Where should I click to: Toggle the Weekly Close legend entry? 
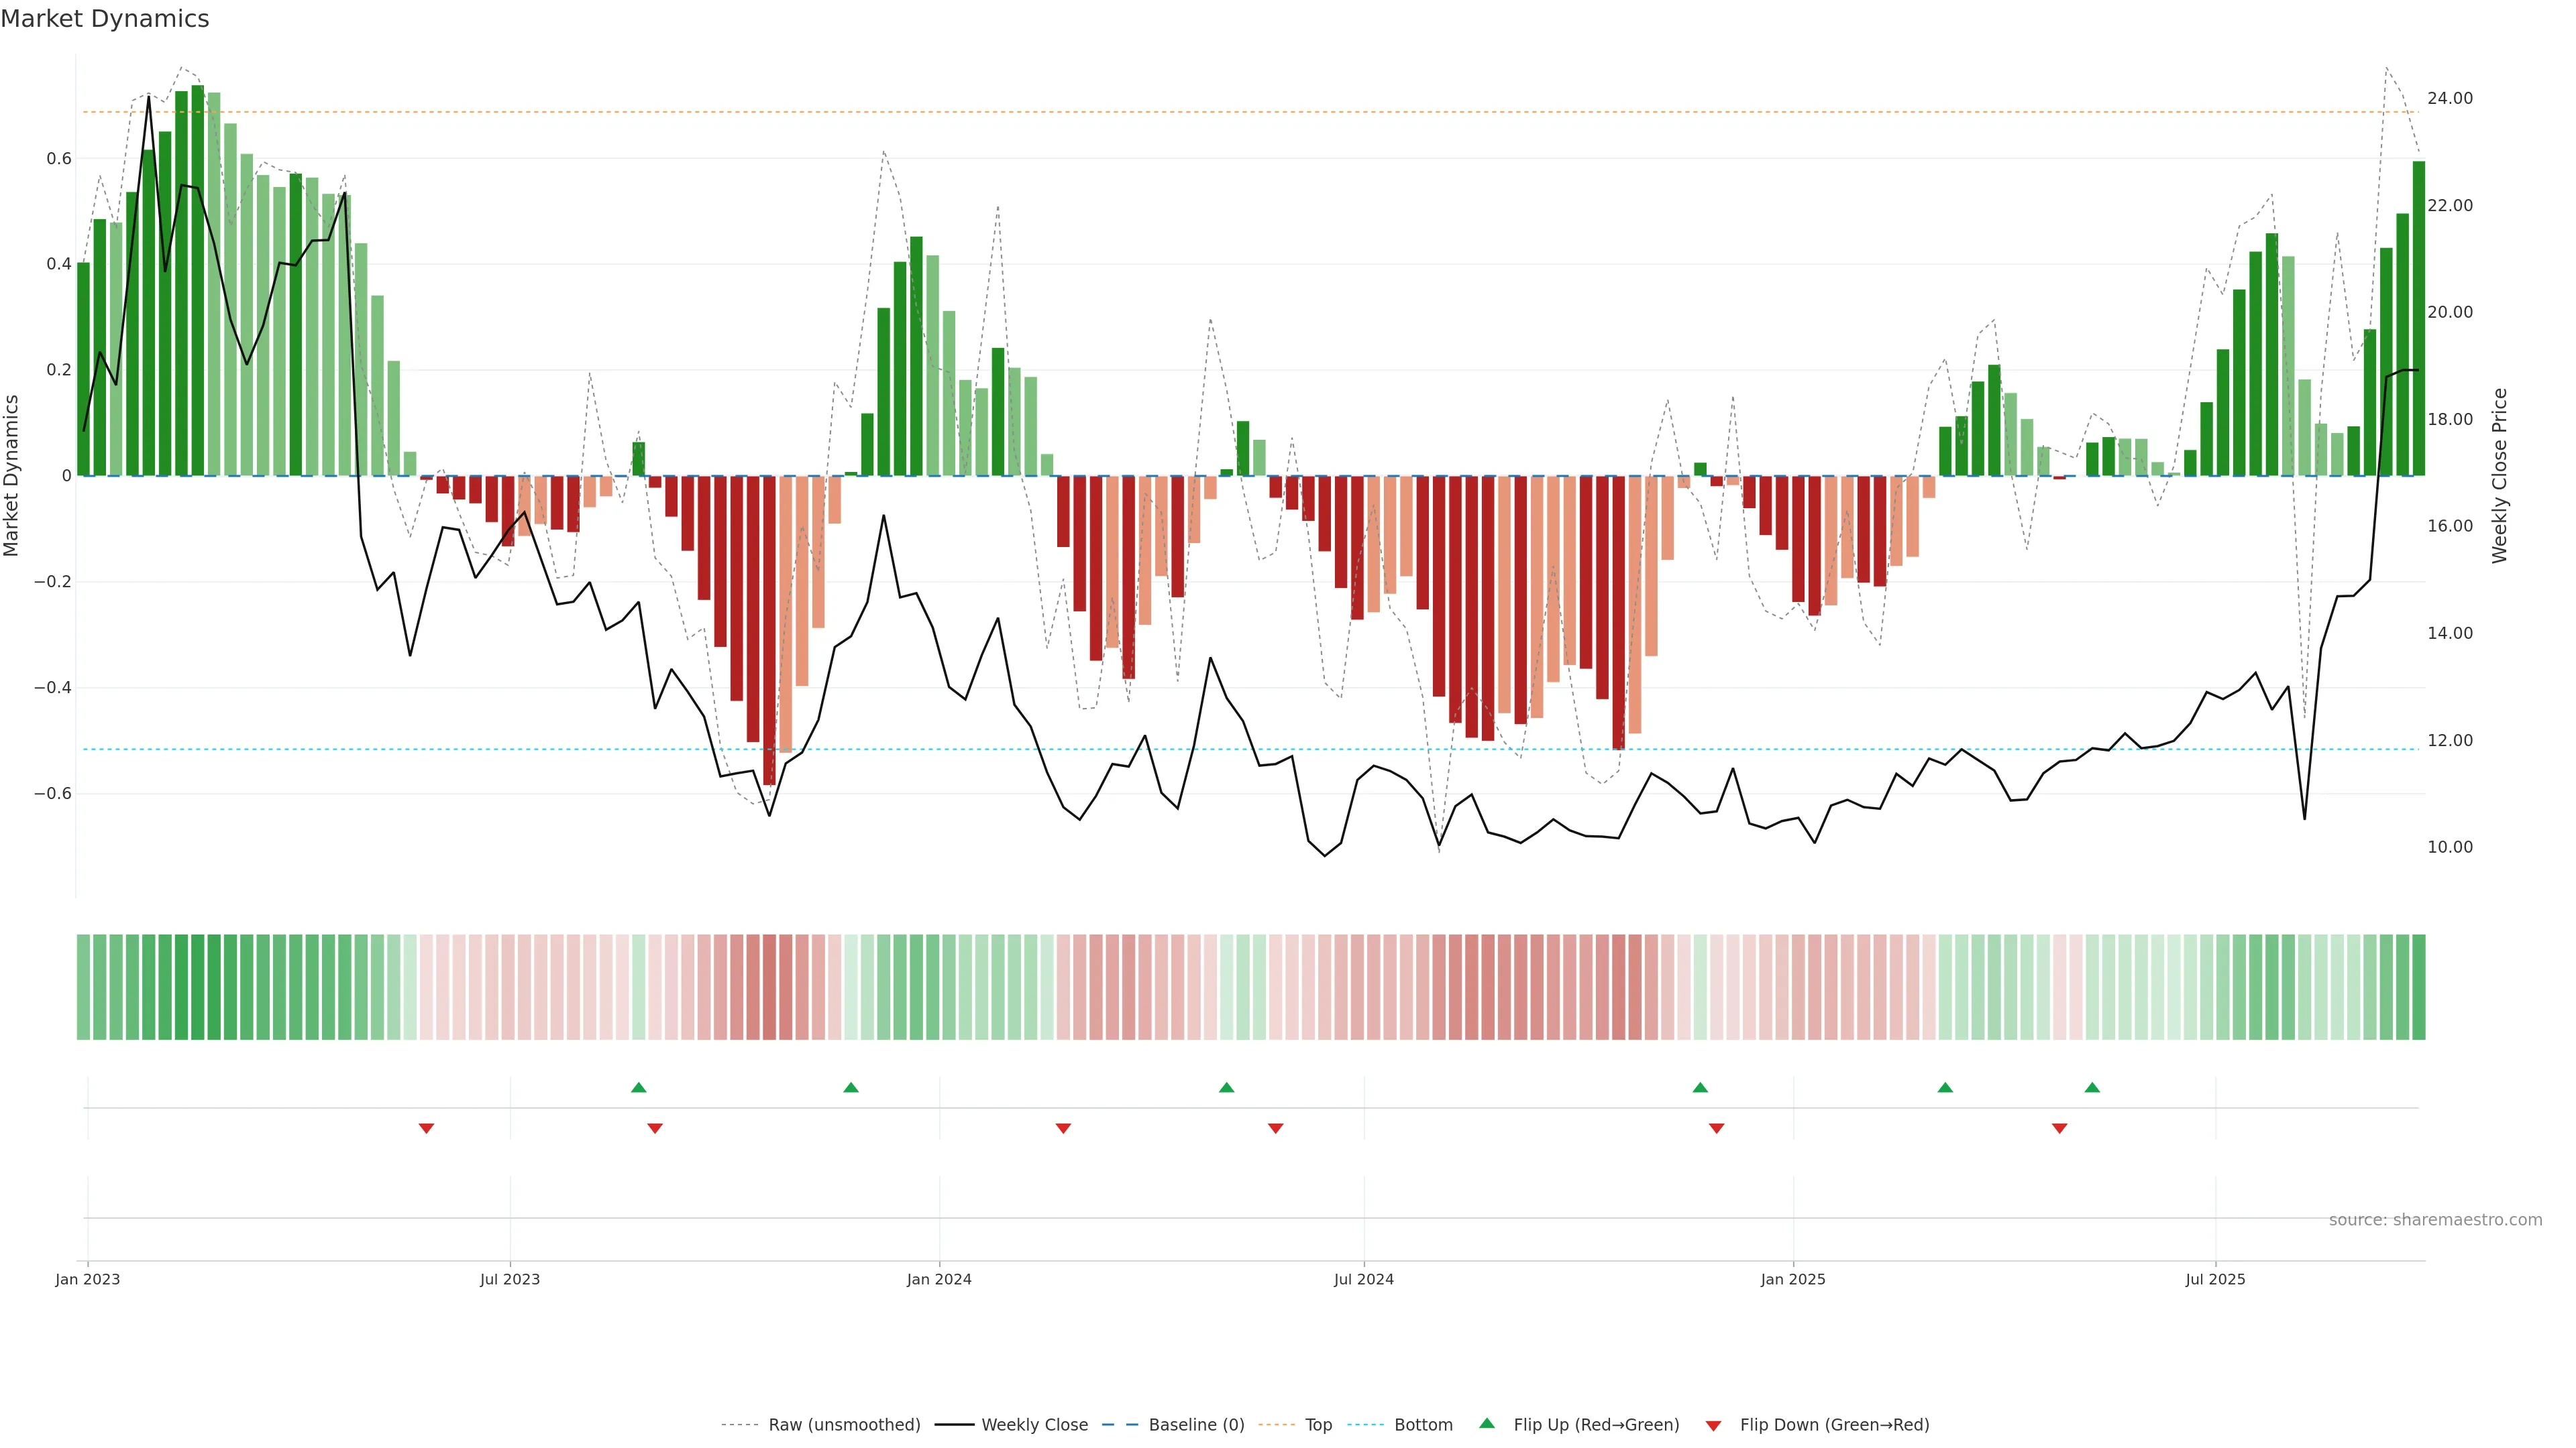click(x=1034, y=1425)
